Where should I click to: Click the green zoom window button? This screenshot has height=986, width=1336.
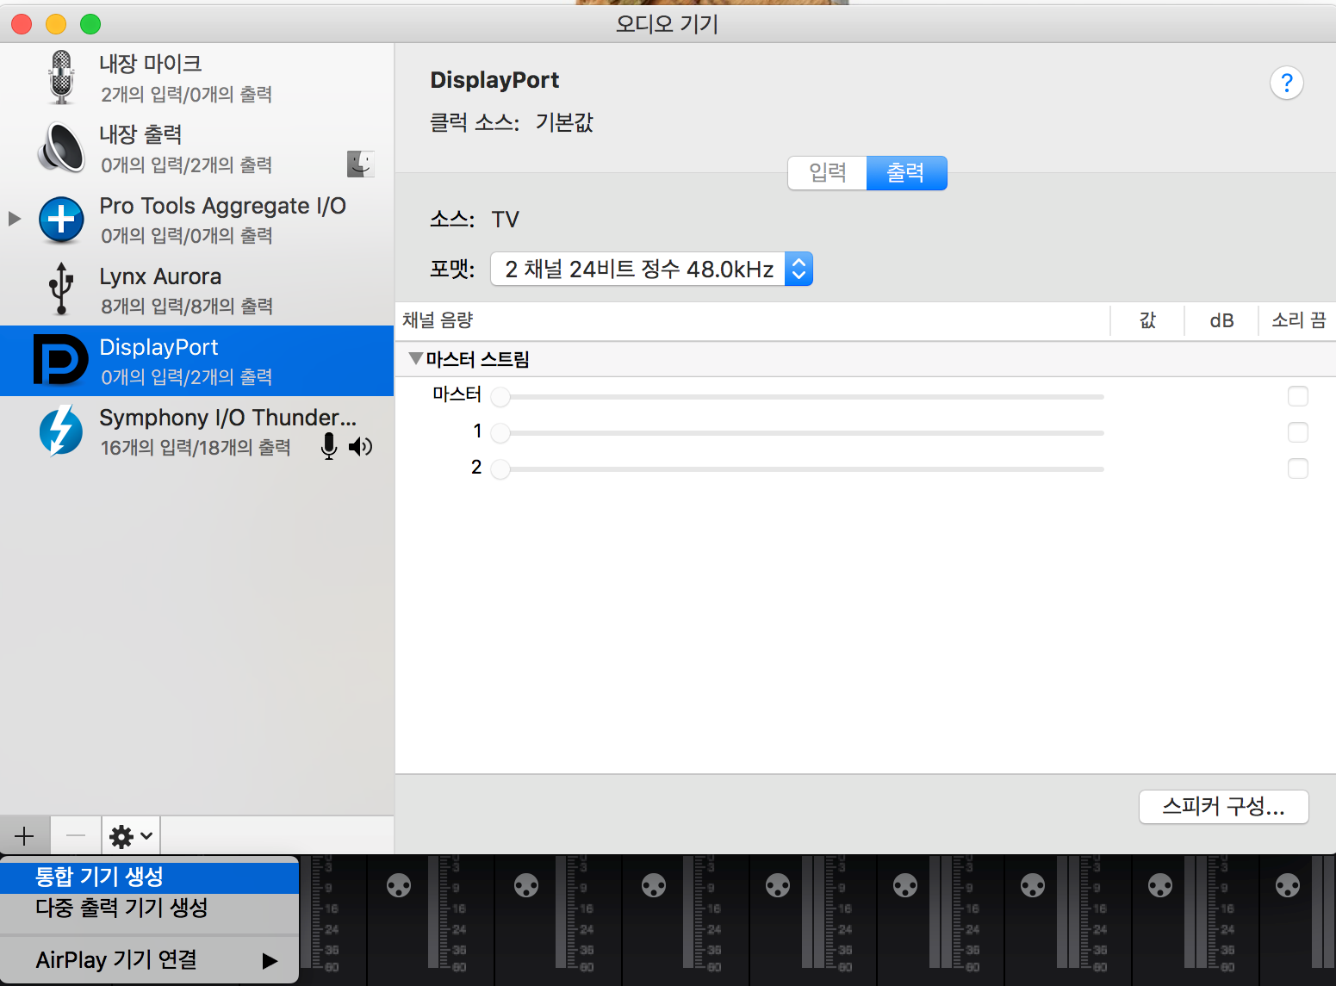[x=90, y=24]
